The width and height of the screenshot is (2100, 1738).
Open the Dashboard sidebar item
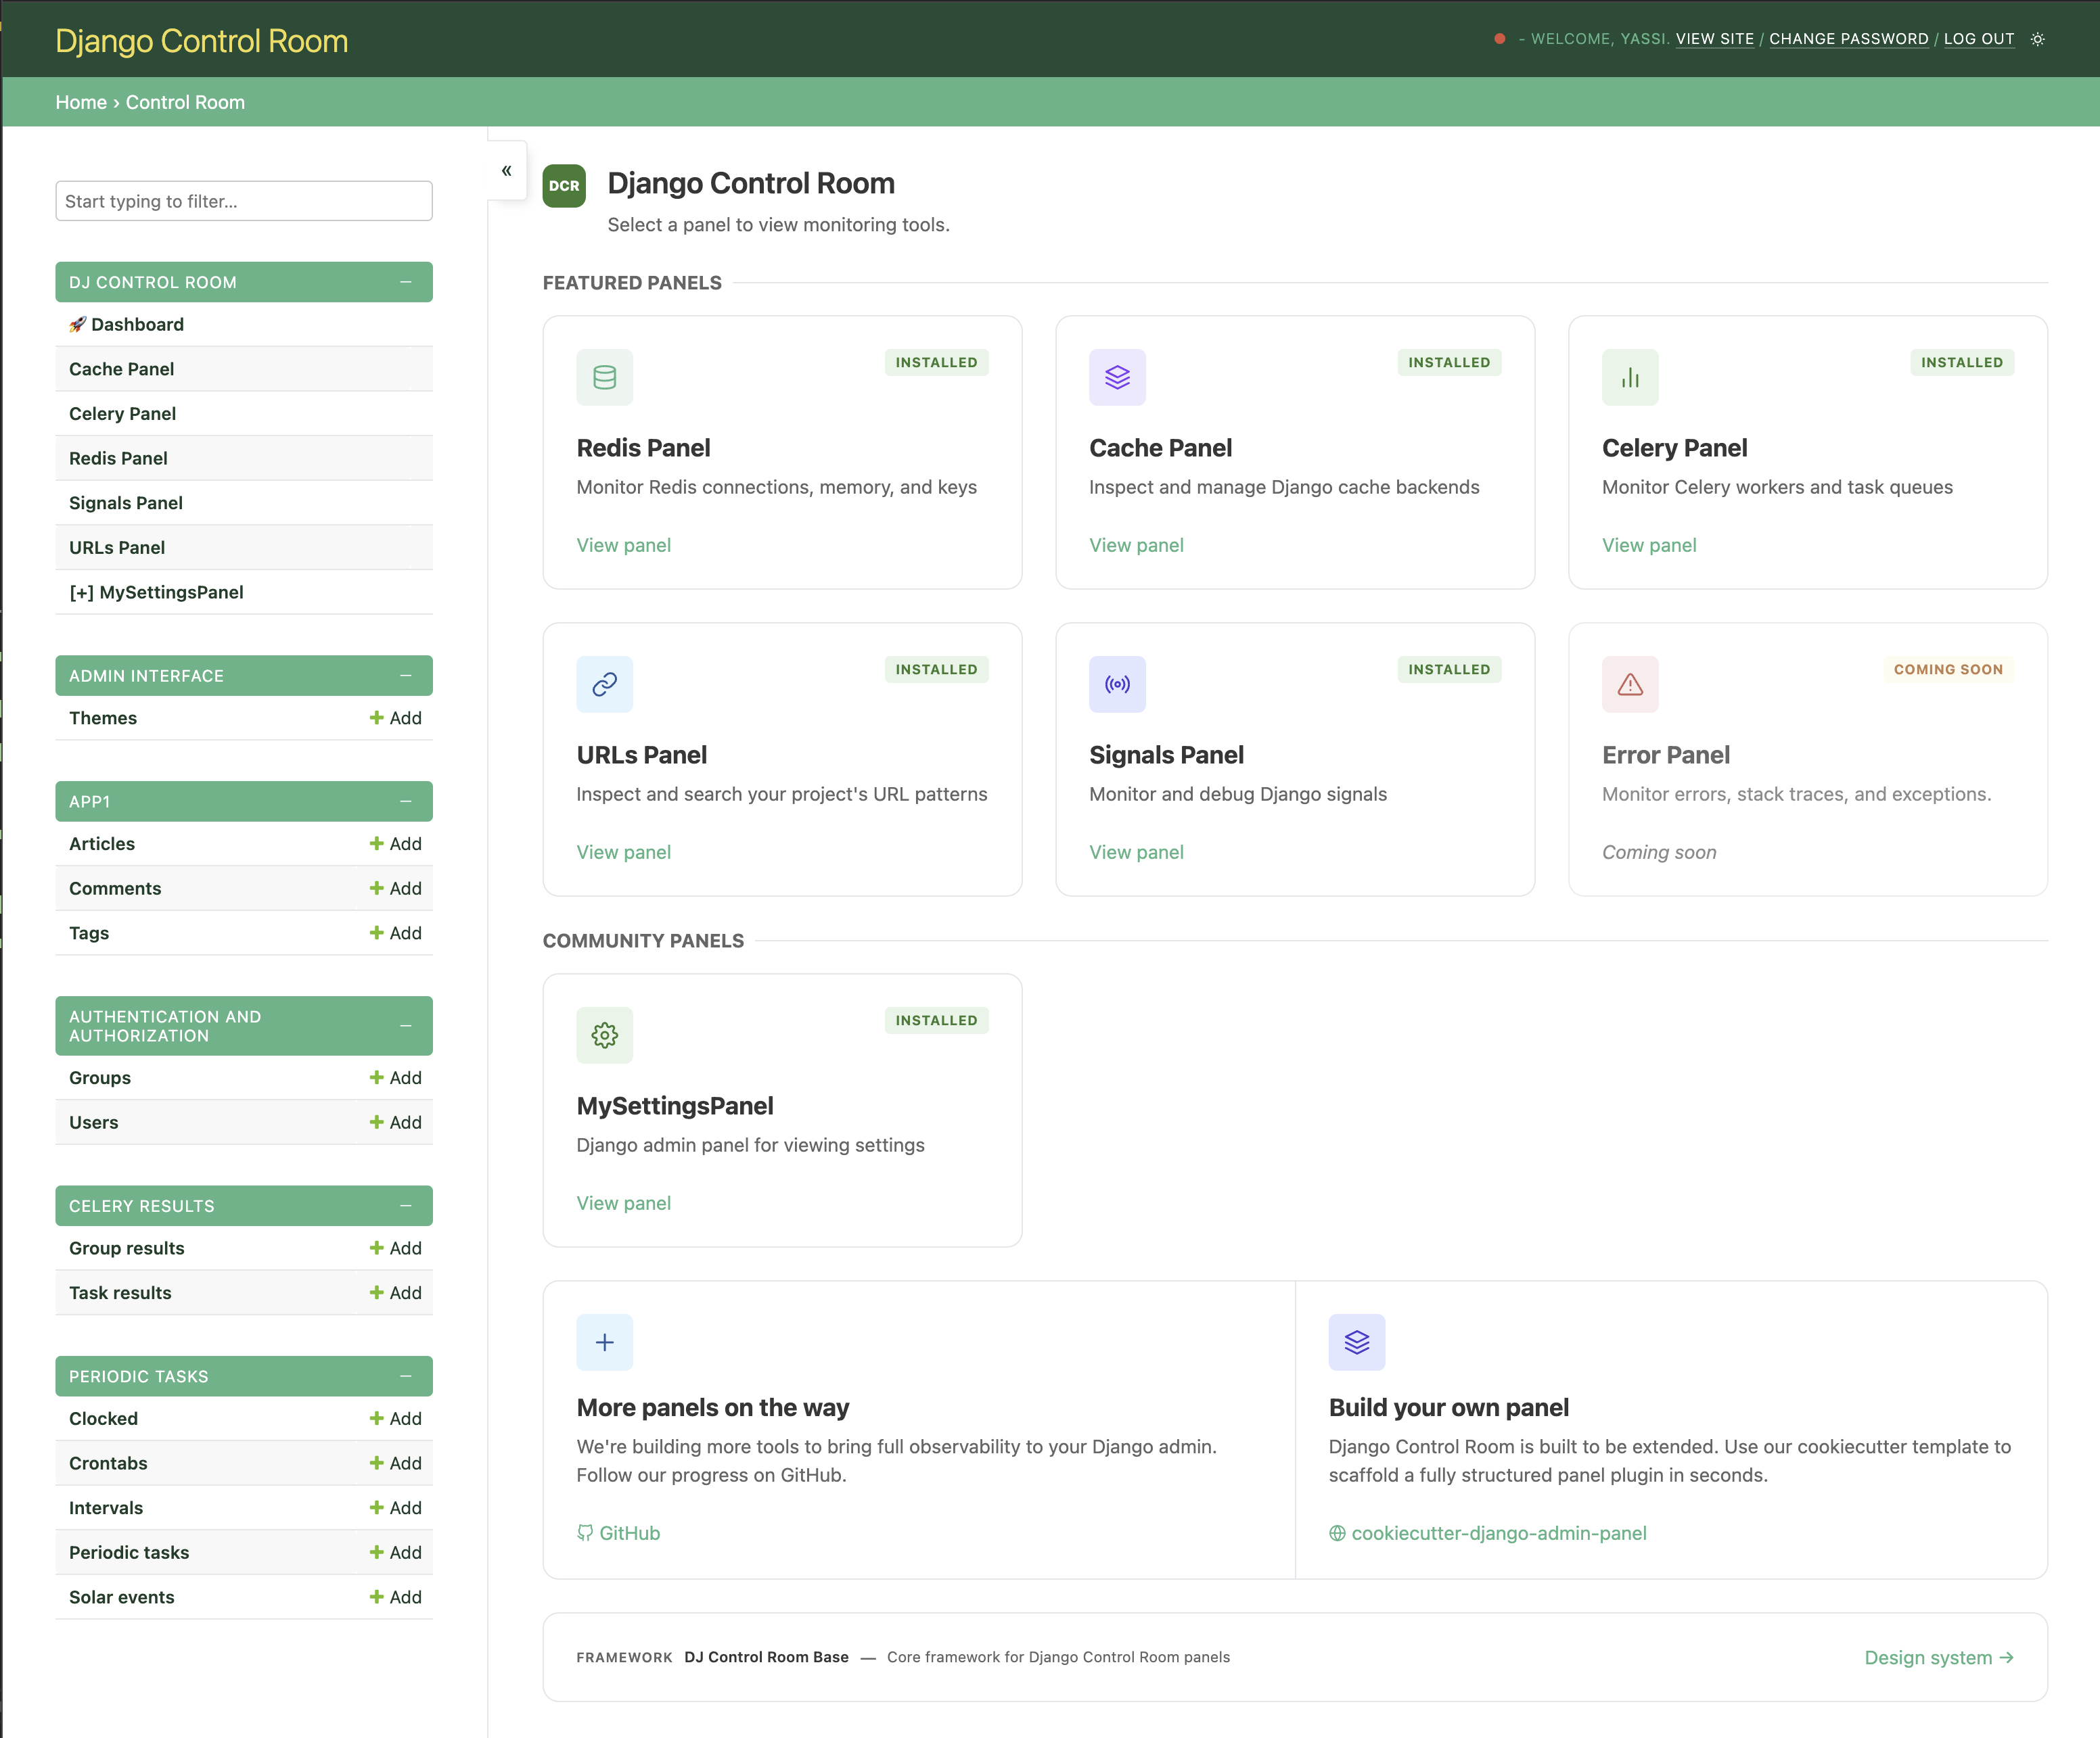pyautogui.click(x=127, y=325)
